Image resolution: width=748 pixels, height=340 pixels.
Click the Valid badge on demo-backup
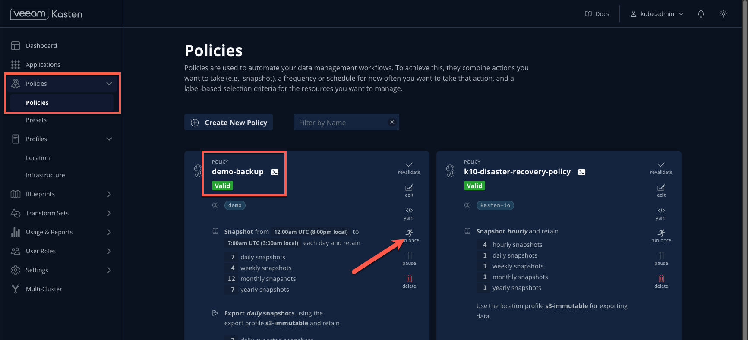222,186
